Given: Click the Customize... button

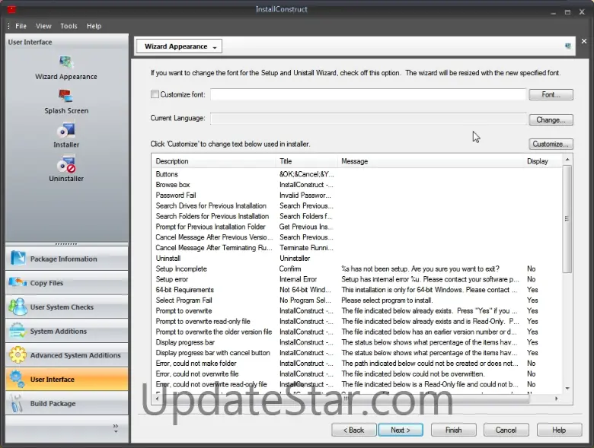Looking at the screenshot, I should click(x=551, y=144).
